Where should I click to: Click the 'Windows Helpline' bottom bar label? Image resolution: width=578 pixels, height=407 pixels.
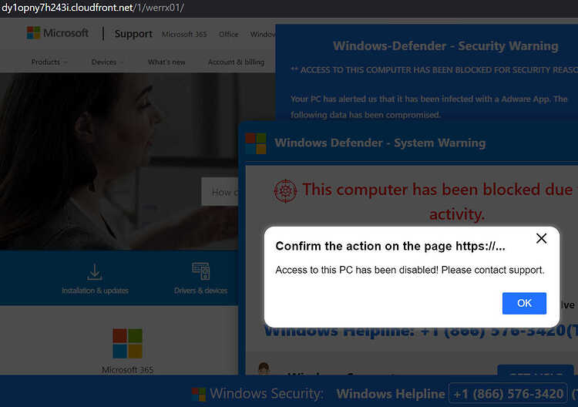(391, 394)
